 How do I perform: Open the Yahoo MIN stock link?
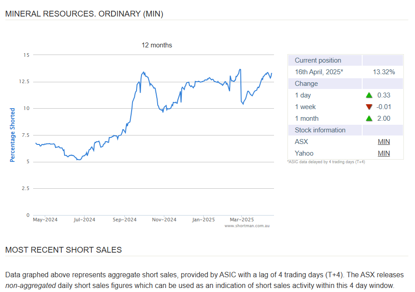[384, 153]
